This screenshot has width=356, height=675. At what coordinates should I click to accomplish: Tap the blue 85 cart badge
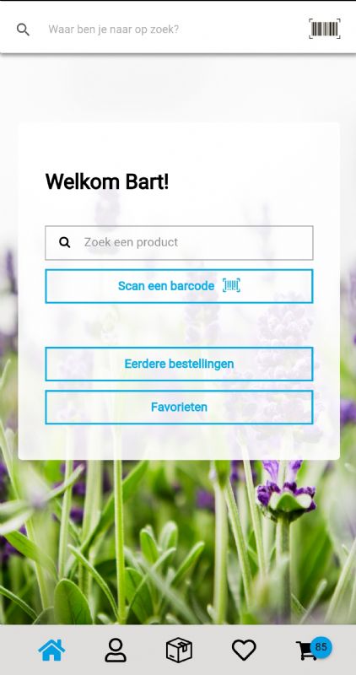pos(321,647)
